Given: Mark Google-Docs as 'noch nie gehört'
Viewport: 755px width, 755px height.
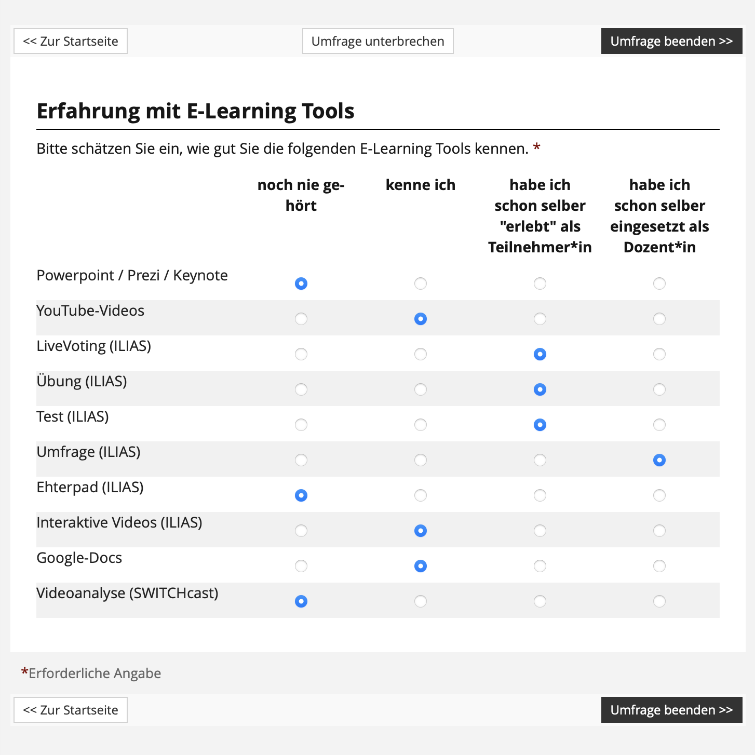Looking at the screenshot, I should point(301,566).
